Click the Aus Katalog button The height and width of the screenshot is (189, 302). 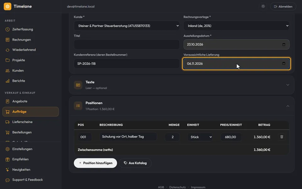(x=135, y=163)
